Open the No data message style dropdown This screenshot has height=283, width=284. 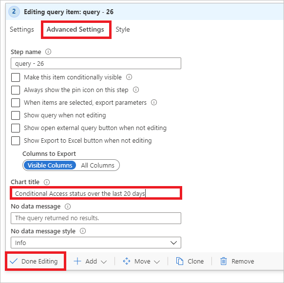[96, 243]
